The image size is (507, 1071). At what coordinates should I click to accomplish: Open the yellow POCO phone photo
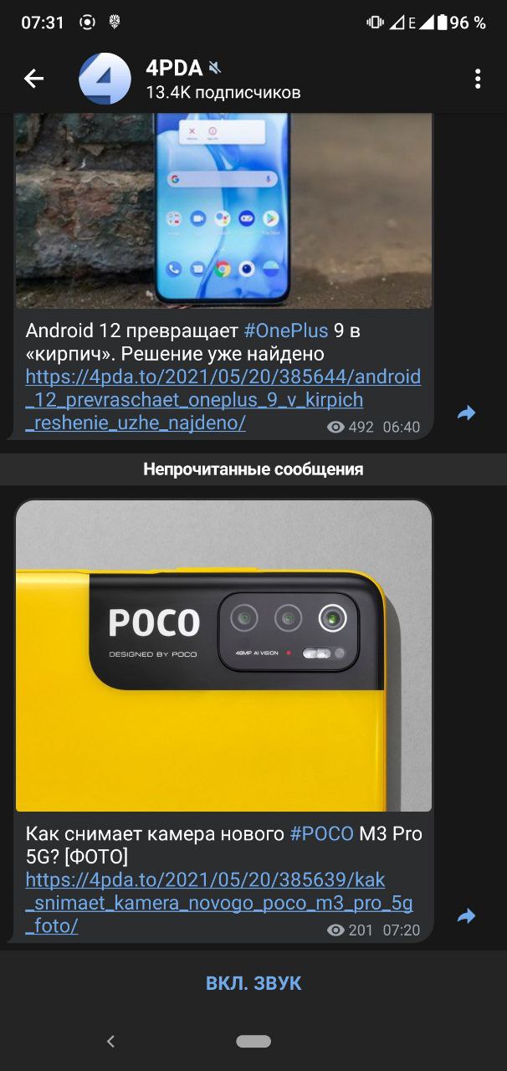point(223,656)
